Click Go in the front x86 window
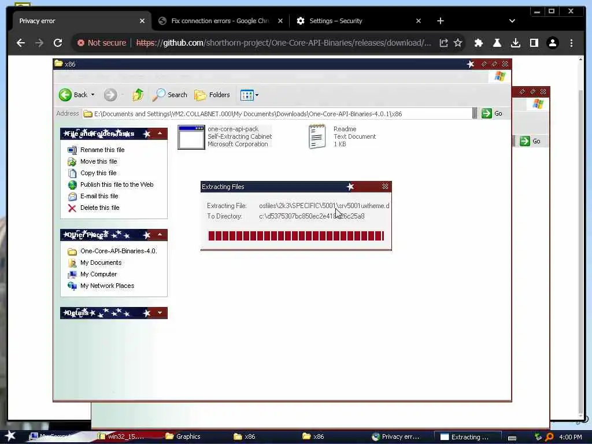 (x=492, y=113)
